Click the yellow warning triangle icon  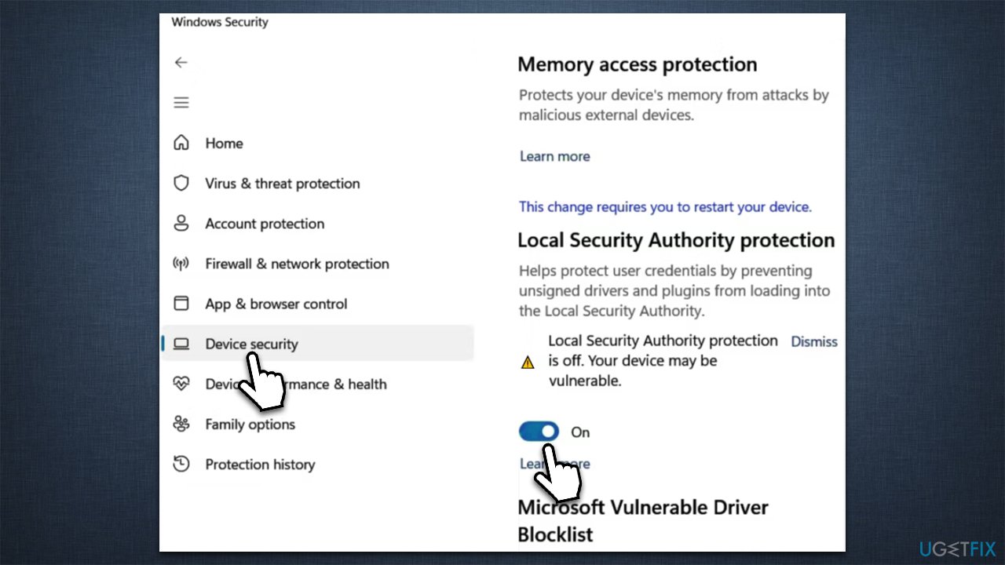point(528,362)
